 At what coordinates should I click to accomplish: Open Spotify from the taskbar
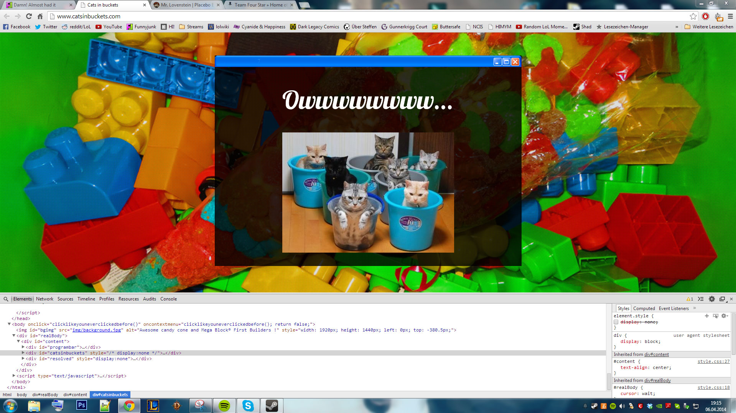[x=224, y=405]
